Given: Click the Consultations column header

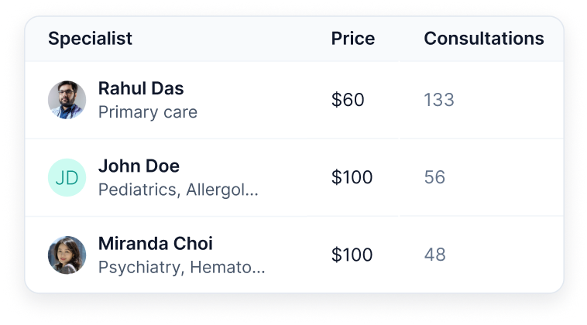Looking at the screenshot, I should coord(484,39).
